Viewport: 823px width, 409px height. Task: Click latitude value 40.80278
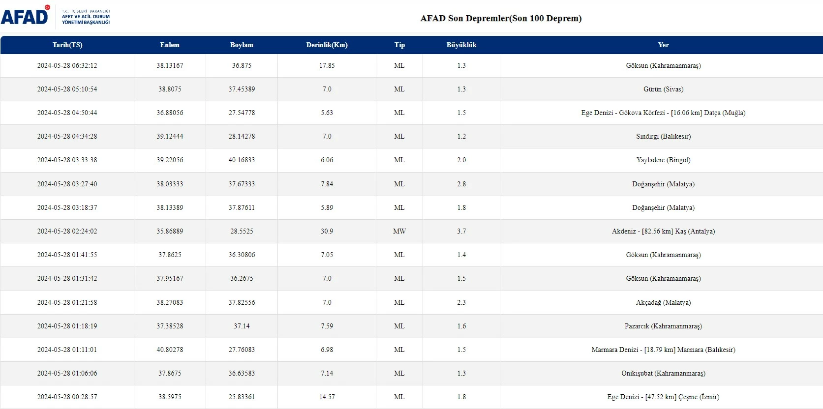pos(170,350)
